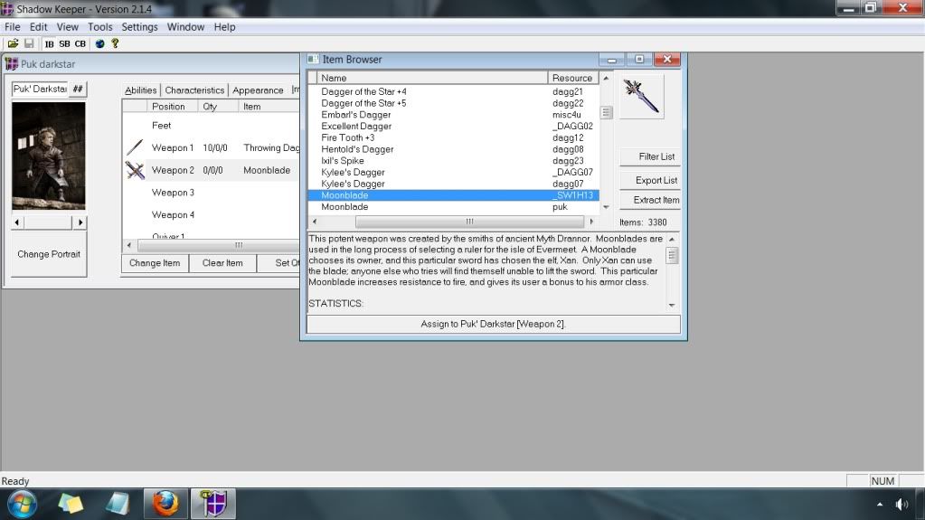
Task: Click the next portrait right arrow
Action: (x=80, y=222)
